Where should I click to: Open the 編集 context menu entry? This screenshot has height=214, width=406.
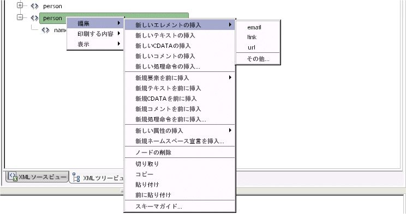tap(95, 23)
